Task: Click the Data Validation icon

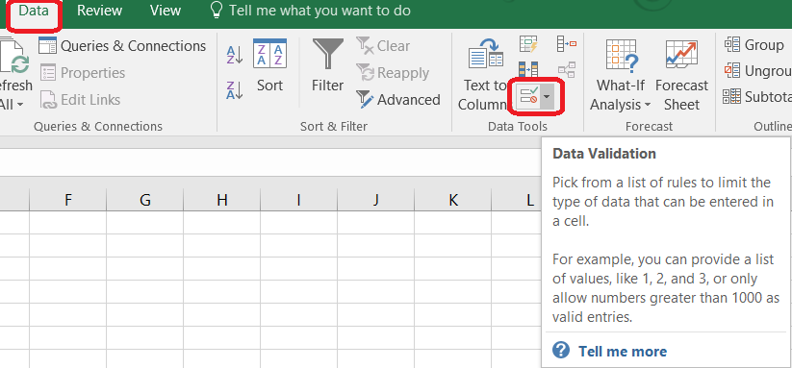Action: [x=529, y=95]
